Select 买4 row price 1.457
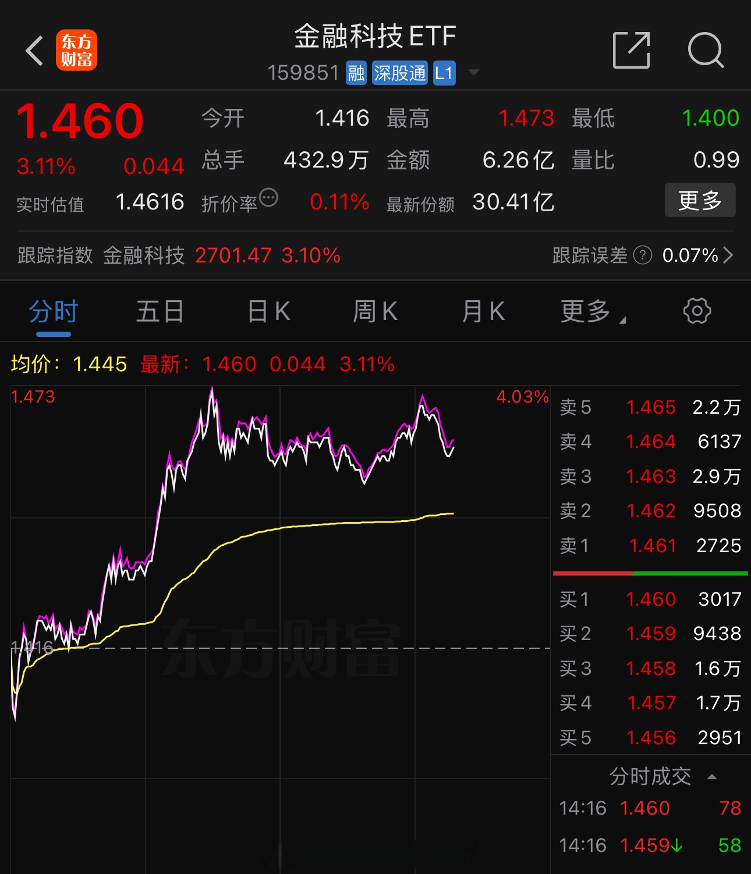The width and height of the screenshot is (751, 874). coord(650,703)
